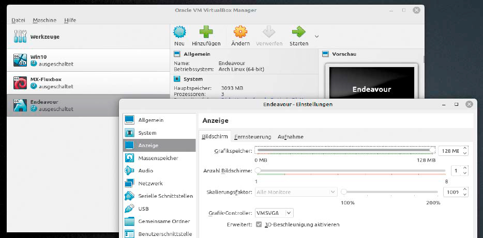Open the Grafik-Controller VMSVGA dropdown
This screenshot has width=483, height=238.
click(275, 213)
